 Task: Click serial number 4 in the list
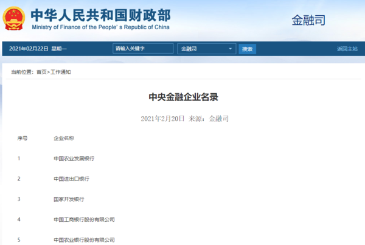(x=19, y=219)
